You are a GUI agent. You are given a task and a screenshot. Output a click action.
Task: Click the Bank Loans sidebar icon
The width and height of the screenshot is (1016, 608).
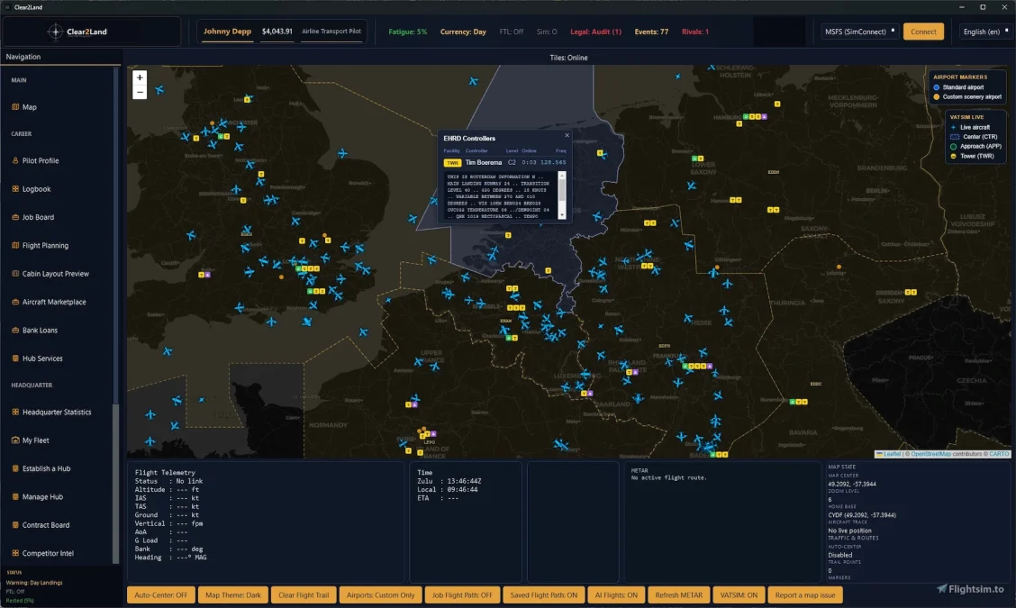point(15,331)
